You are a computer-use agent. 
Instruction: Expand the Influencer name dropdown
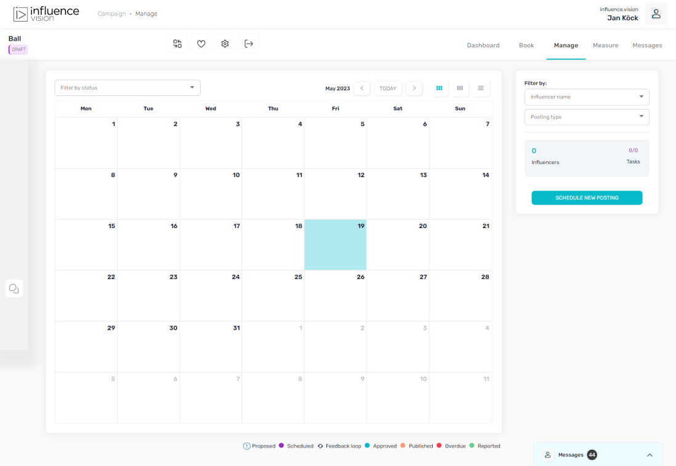[x=586, y=97]
